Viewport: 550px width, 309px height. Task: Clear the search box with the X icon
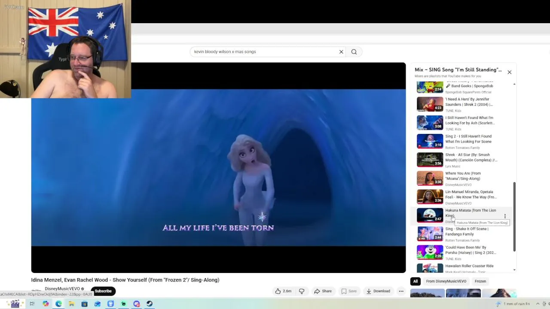[x=341, y=52]
